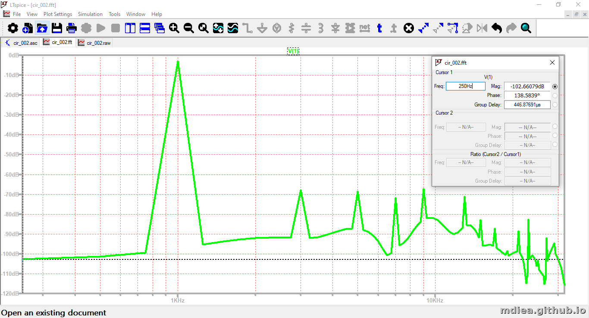Zoom out with magnifier minus icon
The width and height of the screenshot is (589, 318).
189,28
